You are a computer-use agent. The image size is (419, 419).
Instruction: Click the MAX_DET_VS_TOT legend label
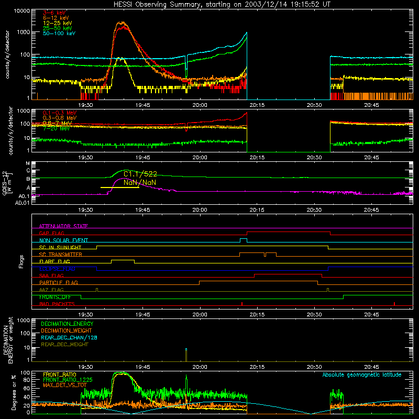coord(65,385)
